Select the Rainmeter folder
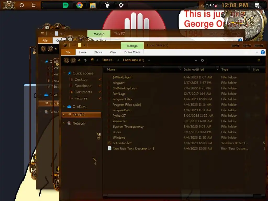 [x=120, y=121]
